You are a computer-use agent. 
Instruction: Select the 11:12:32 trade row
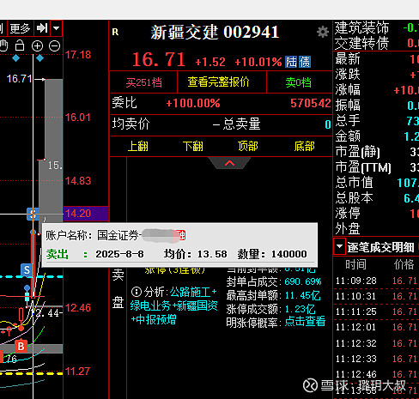click(376, 343)
